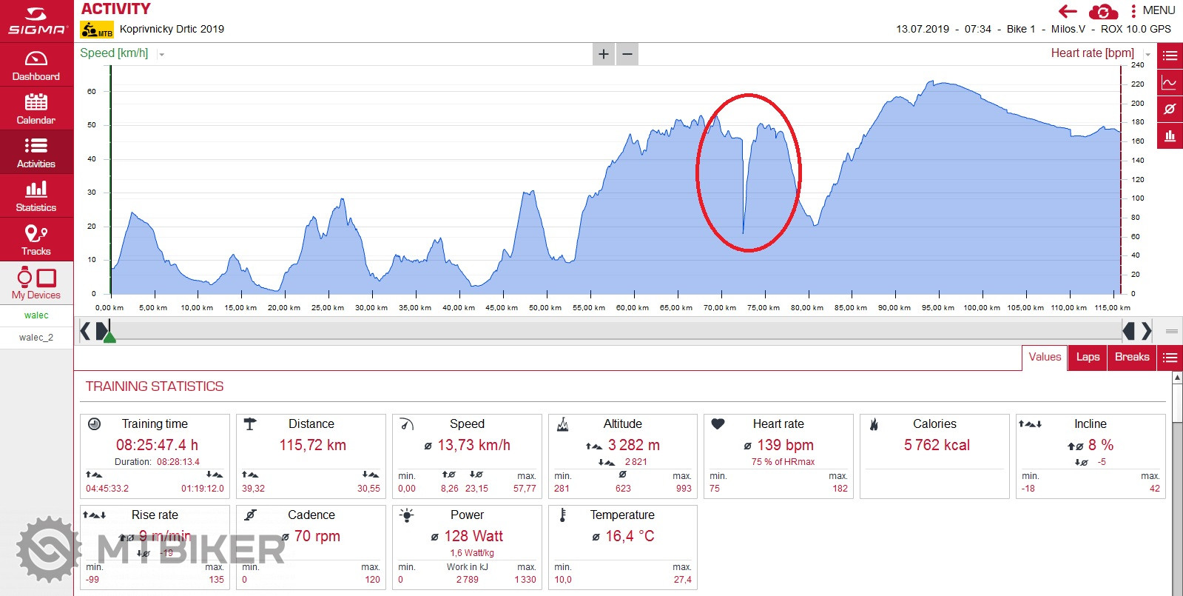Click the green range slider start marker
This screenshot has height=596, width=1183.
pos(109,337)
